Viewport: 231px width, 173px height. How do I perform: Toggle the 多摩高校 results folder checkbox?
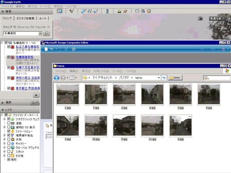(6, 42)
